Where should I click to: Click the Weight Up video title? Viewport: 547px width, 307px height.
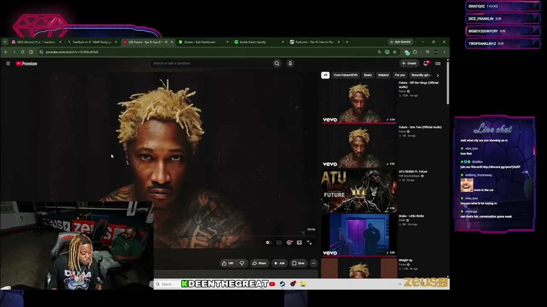coord(406,261)
